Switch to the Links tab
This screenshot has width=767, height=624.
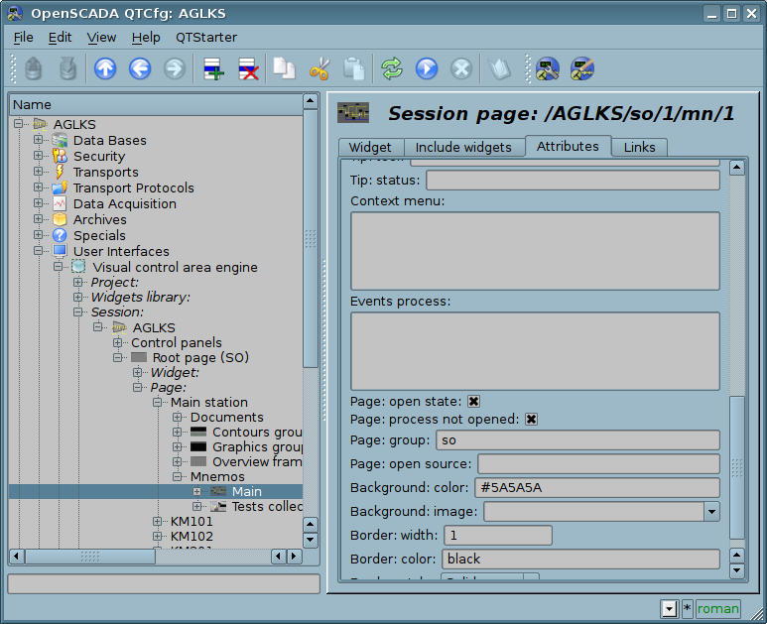(639, 147)
